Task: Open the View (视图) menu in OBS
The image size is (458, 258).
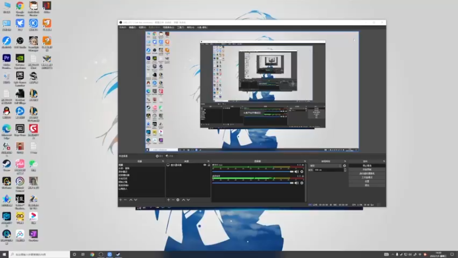Action: click(142, 28)
